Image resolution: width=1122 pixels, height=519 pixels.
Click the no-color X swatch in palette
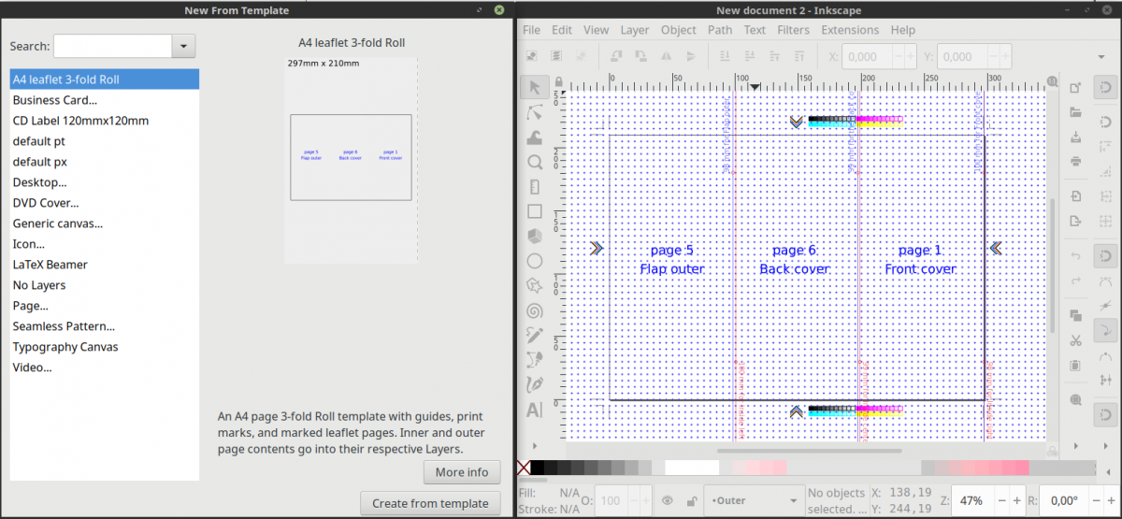tap(524, 468)
